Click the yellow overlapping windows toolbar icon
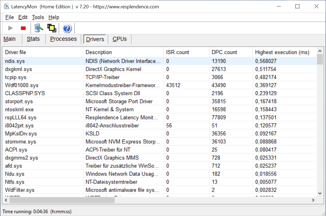 [52, 28]
